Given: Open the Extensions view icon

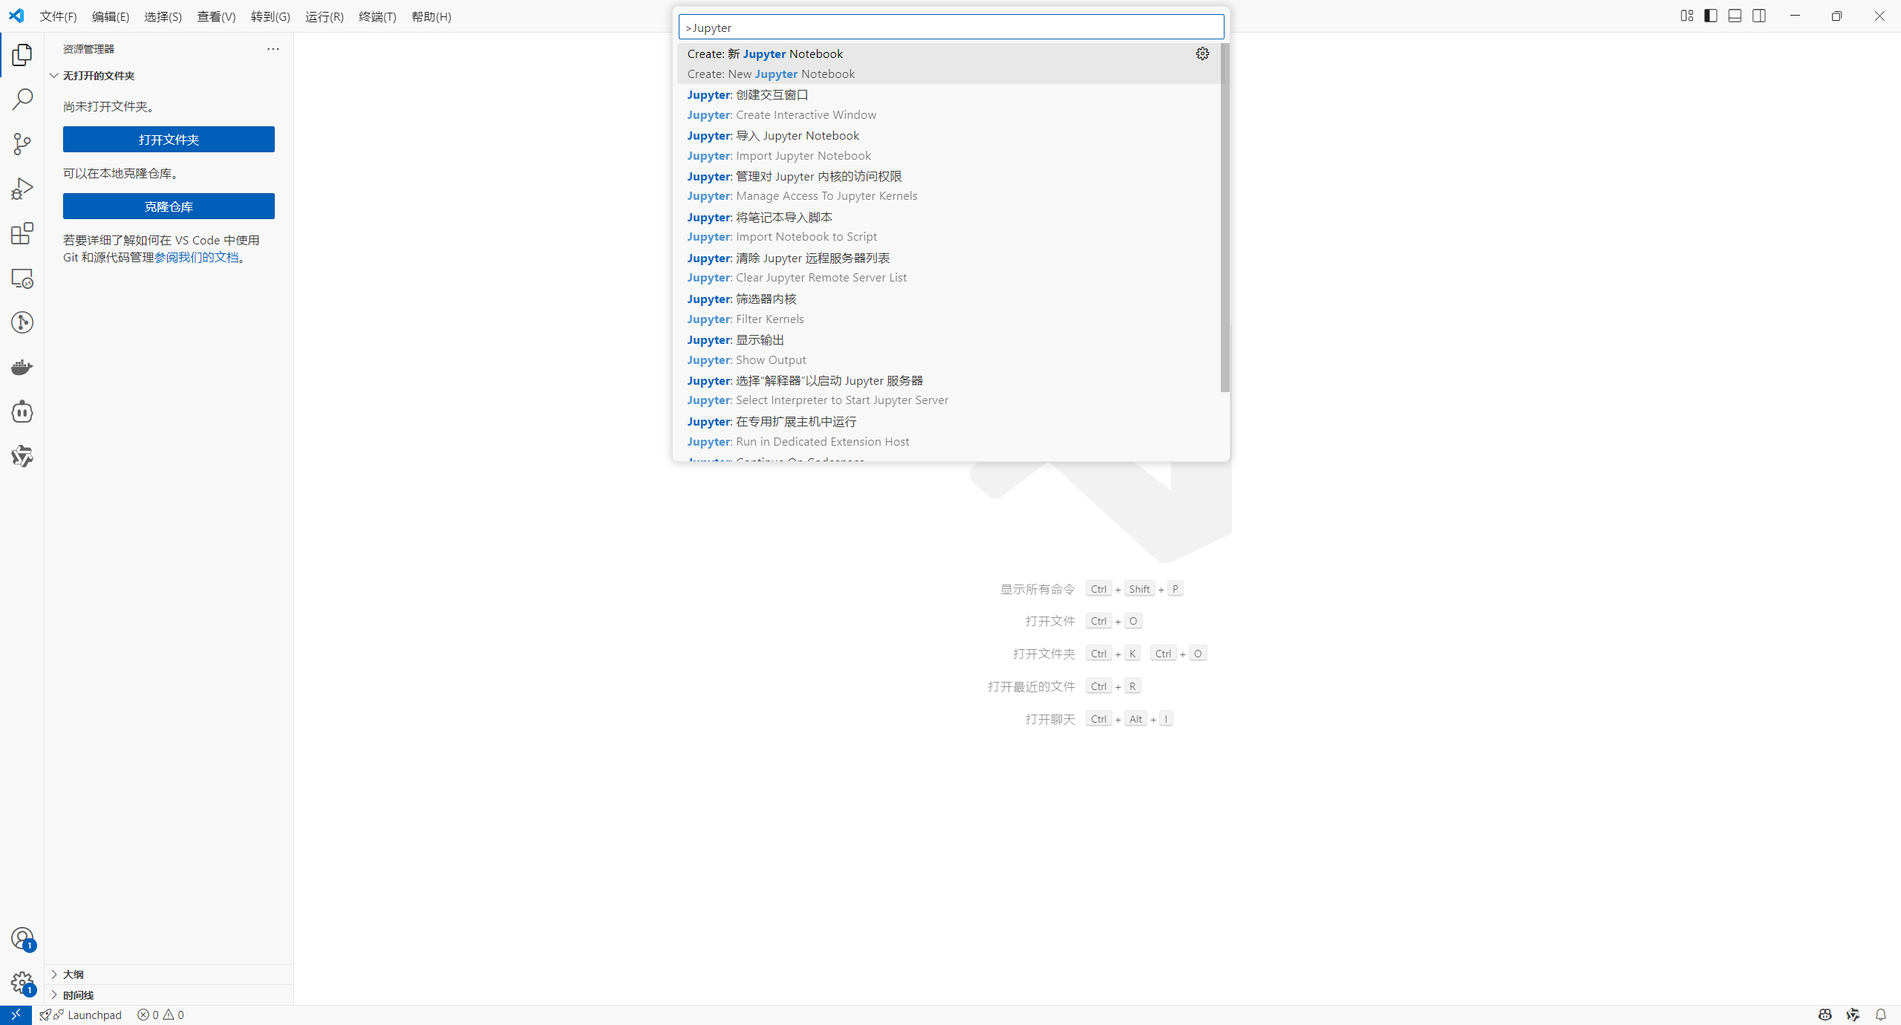Looking at the screenshot, I should tap(22, 233).
